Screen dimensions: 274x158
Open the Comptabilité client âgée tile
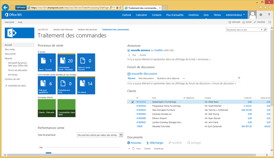pyautogui.click(x=66, y=108)
